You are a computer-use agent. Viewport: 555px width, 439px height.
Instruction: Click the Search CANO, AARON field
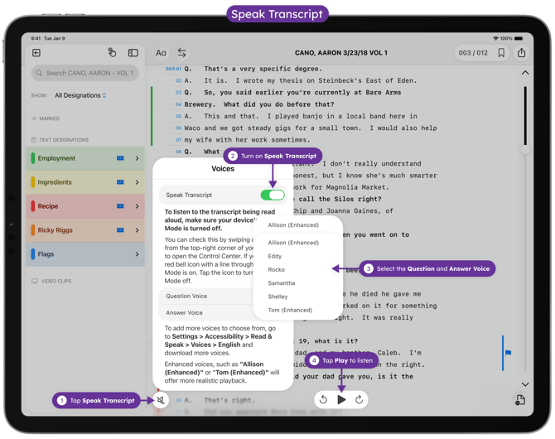point(85,73)
